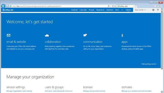164x93 pixels.
Task: Open SkyDrive from the top navigation
Action: tap(110, 10)
